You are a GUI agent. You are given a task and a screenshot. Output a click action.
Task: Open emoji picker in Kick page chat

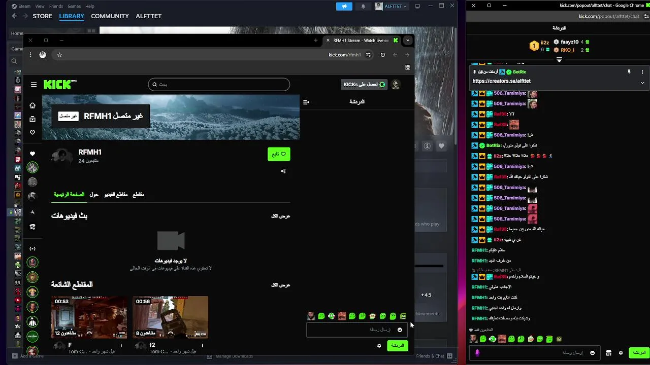400,330
